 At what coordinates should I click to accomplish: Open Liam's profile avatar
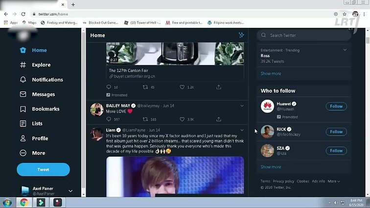tap(97, 134)
